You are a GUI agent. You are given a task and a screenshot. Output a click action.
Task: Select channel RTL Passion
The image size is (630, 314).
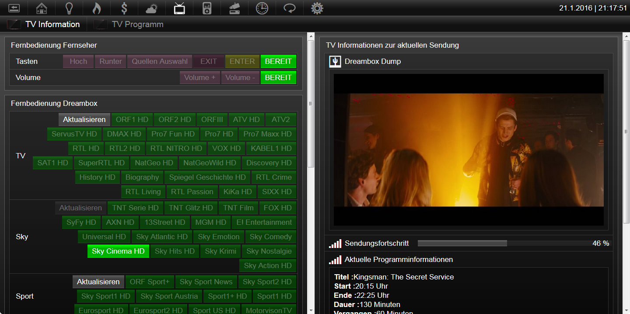pyautogui.click(x=192, y=192)
